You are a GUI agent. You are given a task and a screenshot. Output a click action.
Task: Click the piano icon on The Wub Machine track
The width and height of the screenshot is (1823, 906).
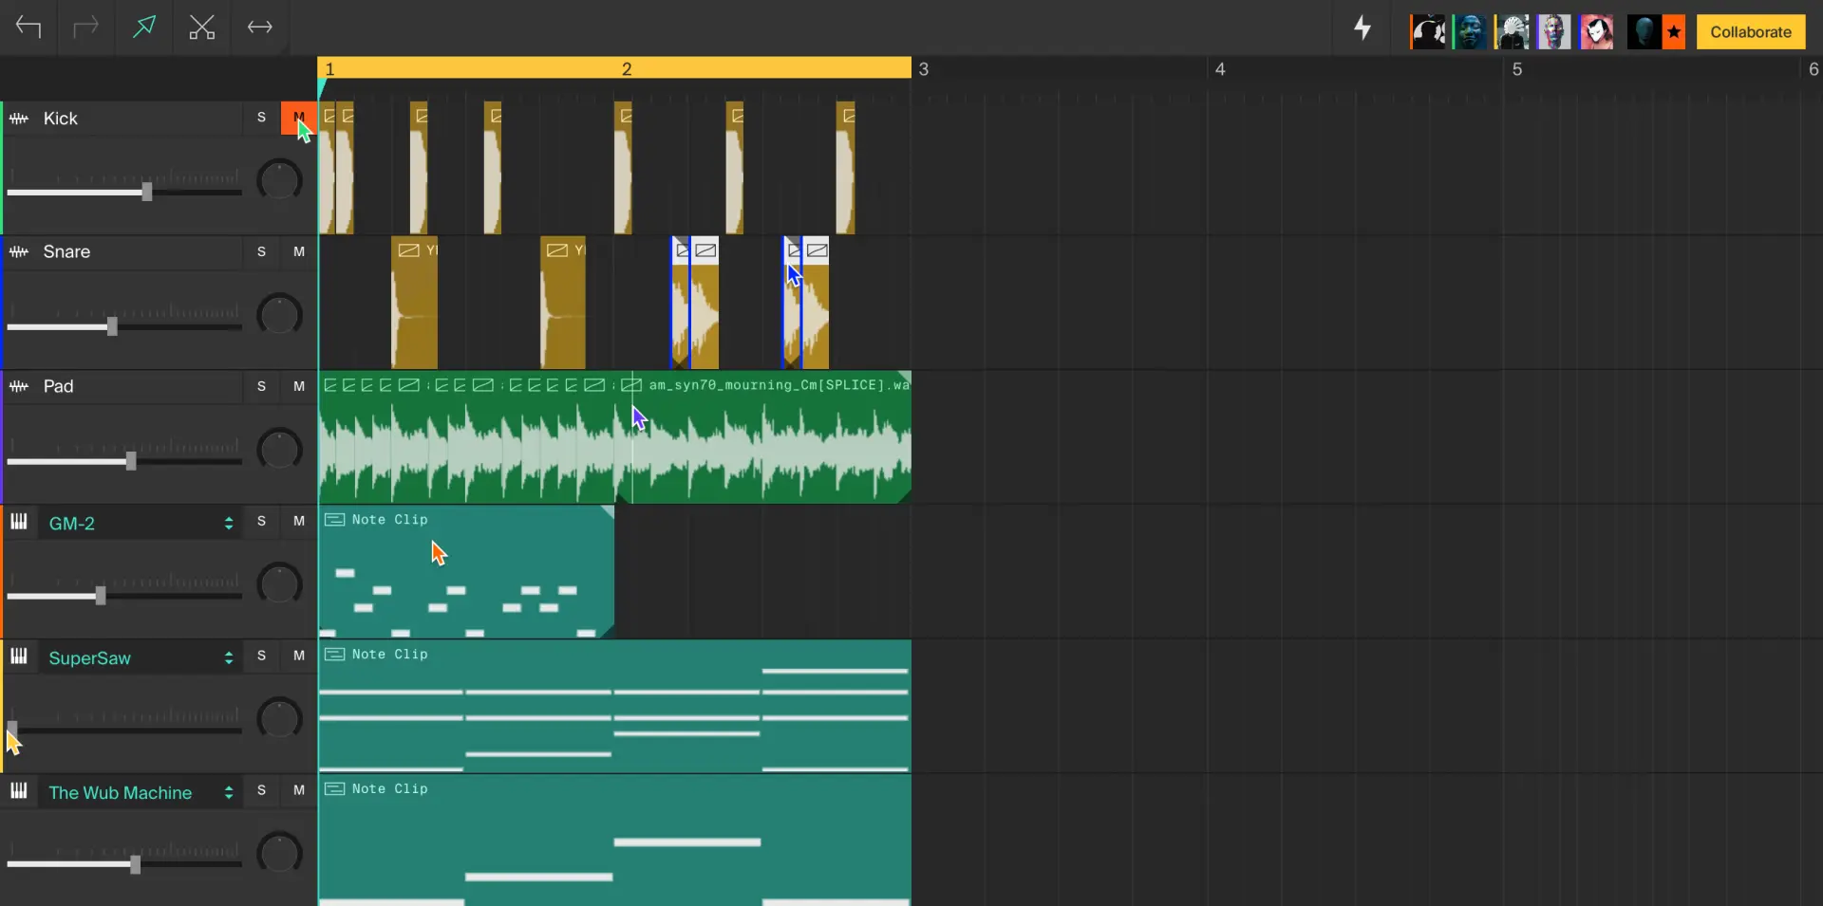(x=18, y=791)
